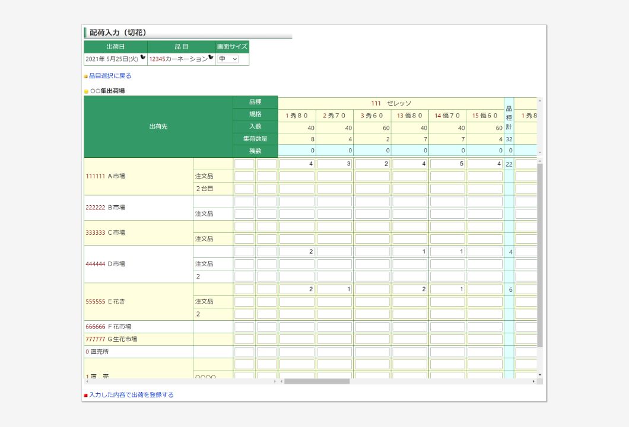Click the 666666 F花市場 row label

coord(109,327)
